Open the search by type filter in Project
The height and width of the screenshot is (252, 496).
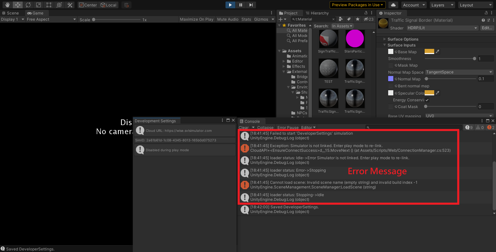[341, 19]
